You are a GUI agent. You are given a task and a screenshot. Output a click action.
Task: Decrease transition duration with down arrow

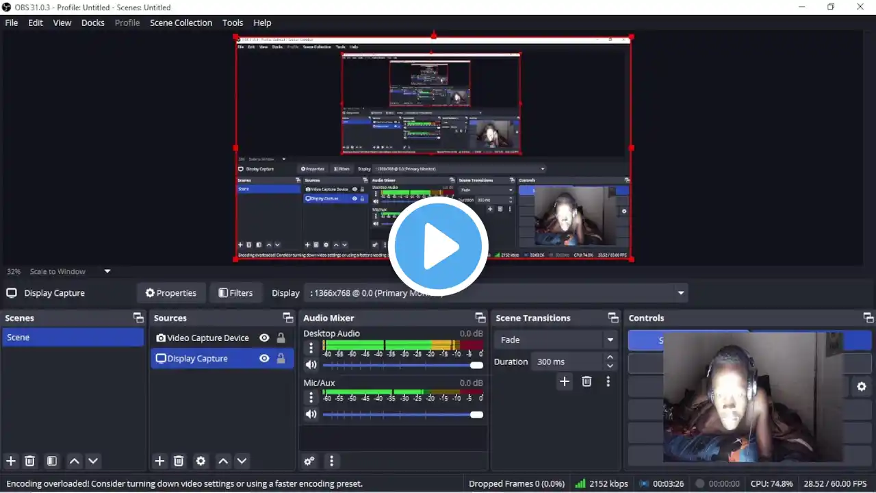(610, 366)
